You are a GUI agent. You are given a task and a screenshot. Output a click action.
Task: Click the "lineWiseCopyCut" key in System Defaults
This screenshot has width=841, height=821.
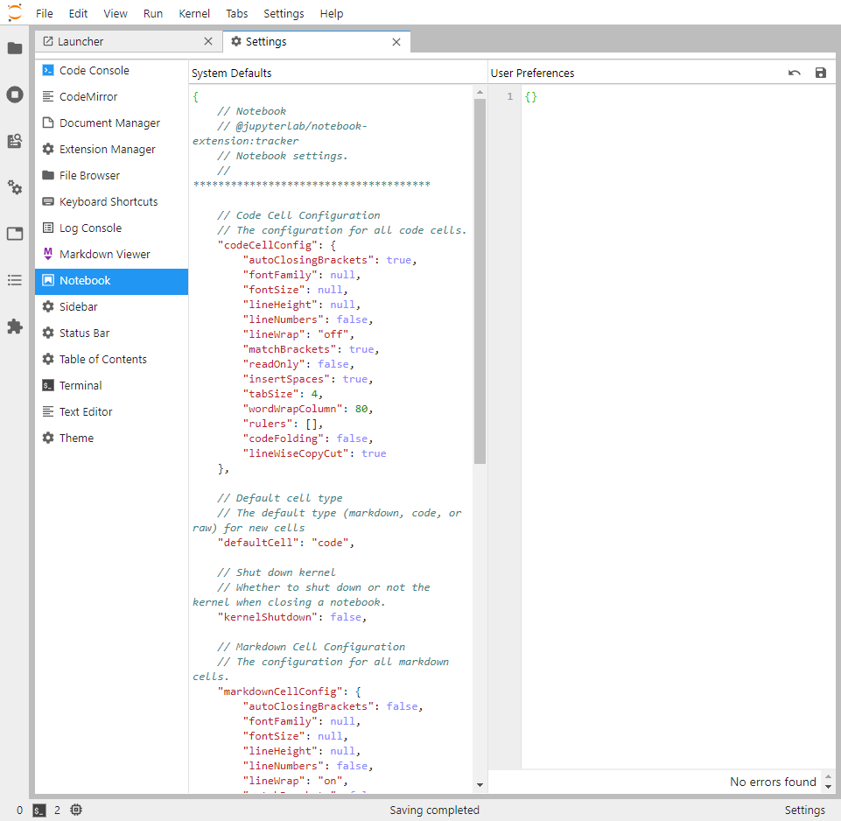point(296,453)
